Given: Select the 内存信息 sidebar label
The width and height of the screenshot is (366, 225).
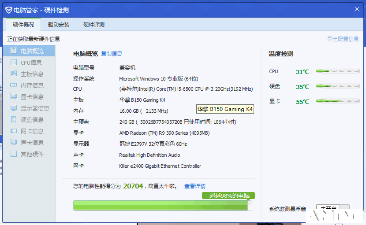Looking at the screenshot, I should (32, 85).
